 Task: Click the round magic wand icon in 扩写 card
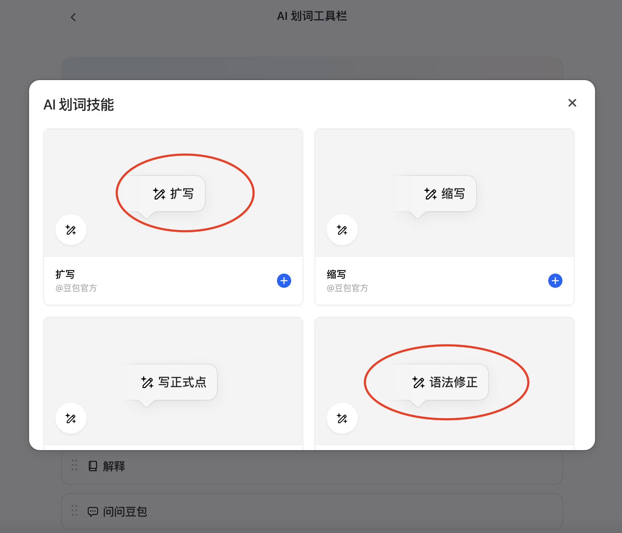point(71,230)
